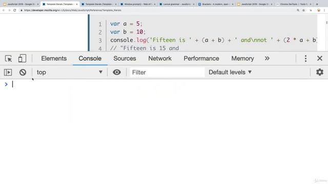Go back in browser history

click(4, 10)
